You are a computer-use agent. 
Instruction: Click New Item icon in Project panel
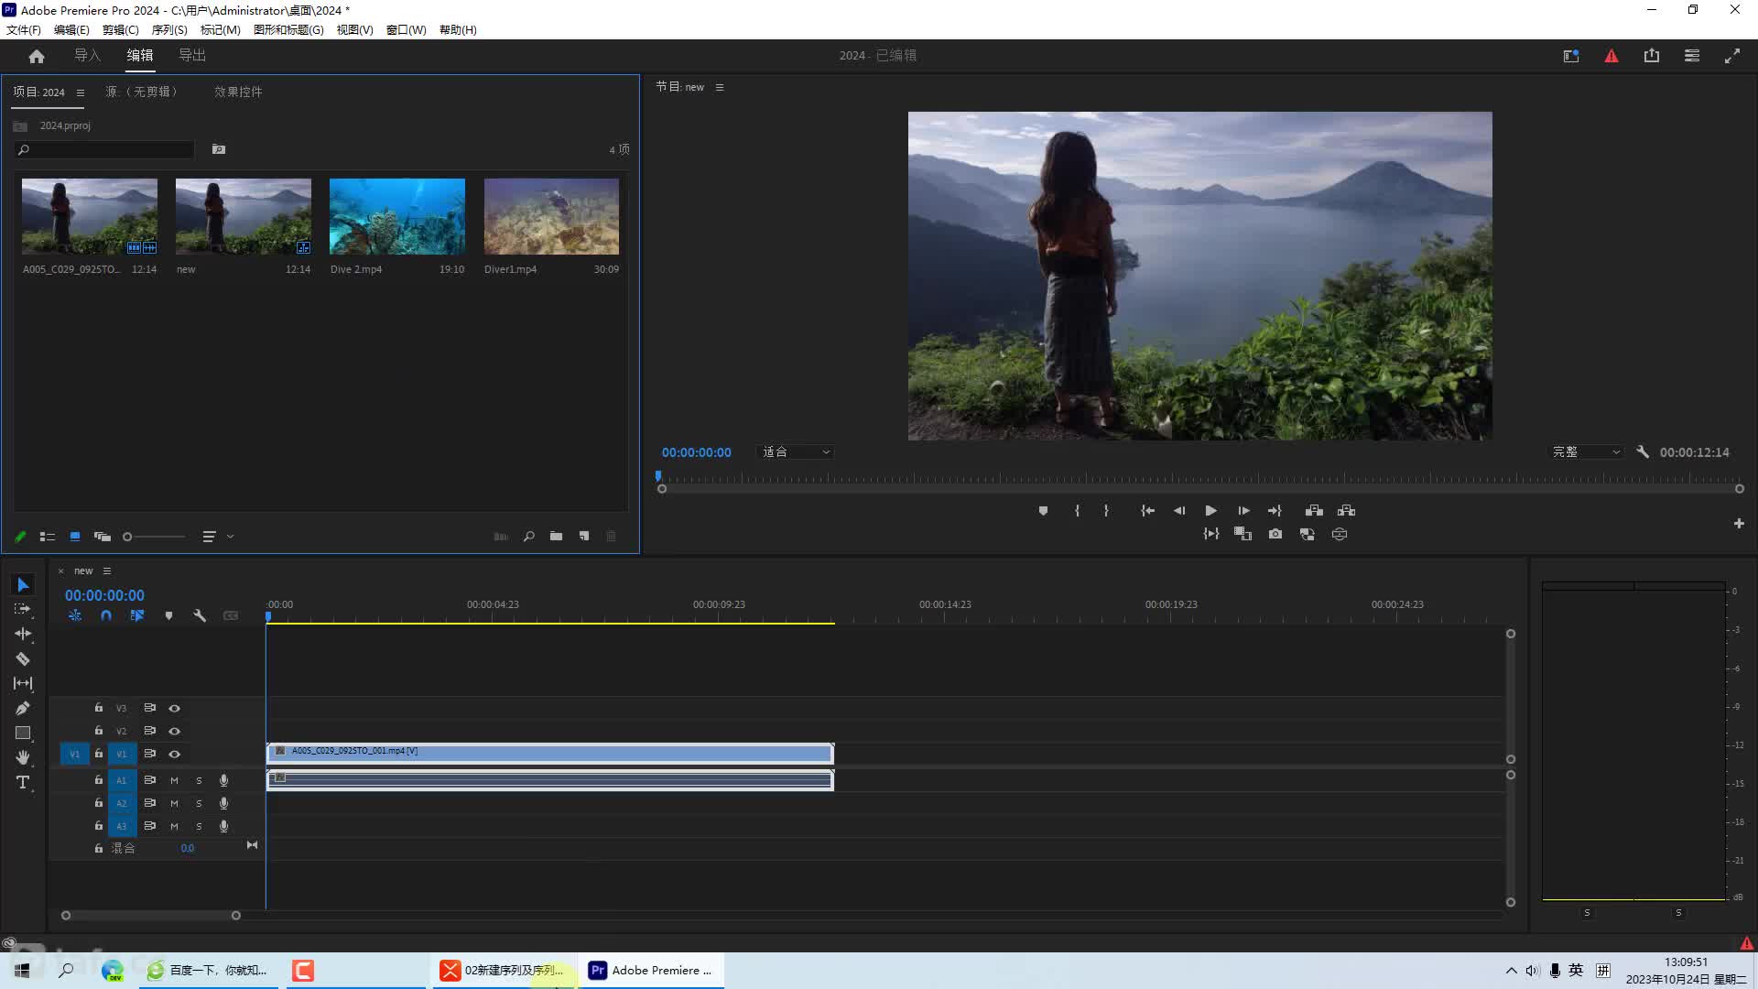[584, 537]
